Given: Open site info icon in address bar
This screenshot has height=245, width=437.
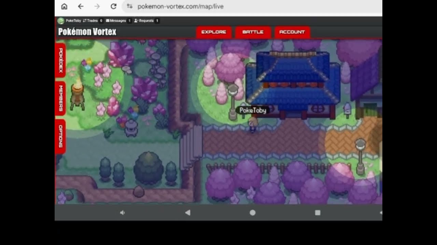Looking at the screenshot, I should pyautogui.click(x=129, y=6).
